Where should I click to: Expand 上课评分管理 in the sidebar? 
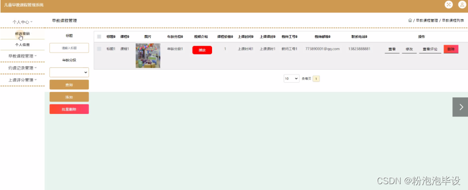tap(22, 80)
